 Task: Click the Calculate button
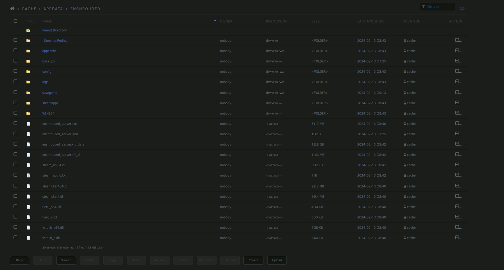click(x=230, y=260)
